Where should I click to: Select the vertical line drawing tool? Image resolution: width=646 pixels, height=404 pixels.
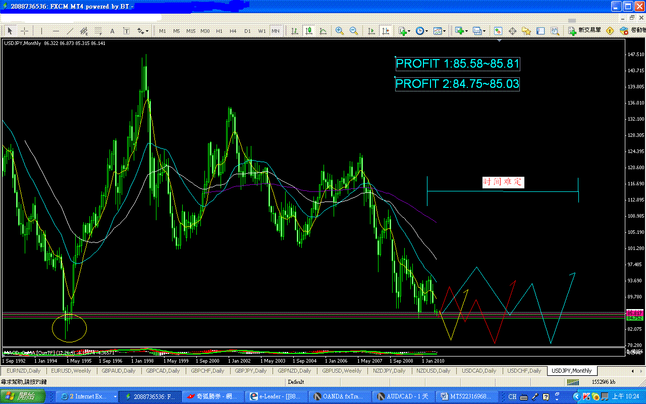point(41,31)
